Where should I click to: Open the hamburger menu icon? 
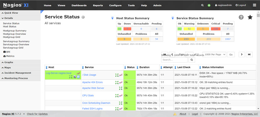(x=254, y=5)
